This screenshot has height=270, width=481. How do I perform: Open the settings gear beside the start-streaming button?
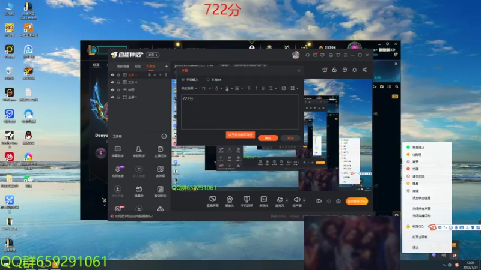coord(339,201)
